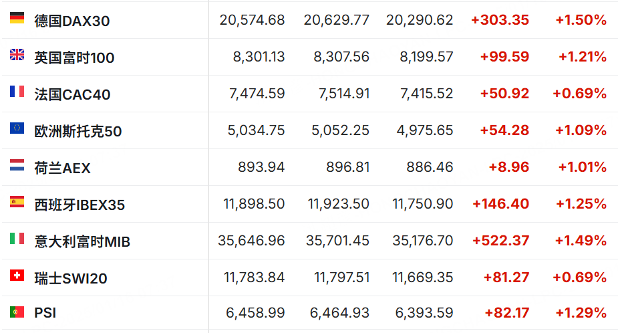Click the German flag icon
Viewport: 618px width, 333px height.
(x=17, y=18)
